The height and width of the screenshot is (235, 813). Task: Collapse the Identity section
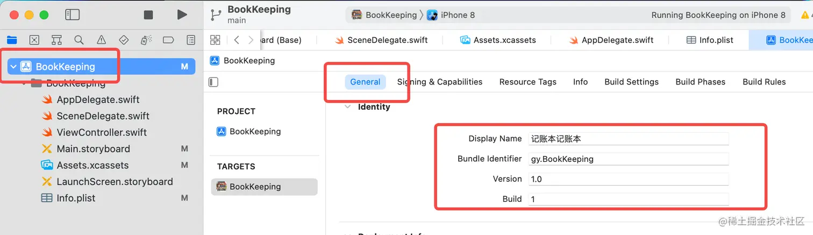click(347, 107)
